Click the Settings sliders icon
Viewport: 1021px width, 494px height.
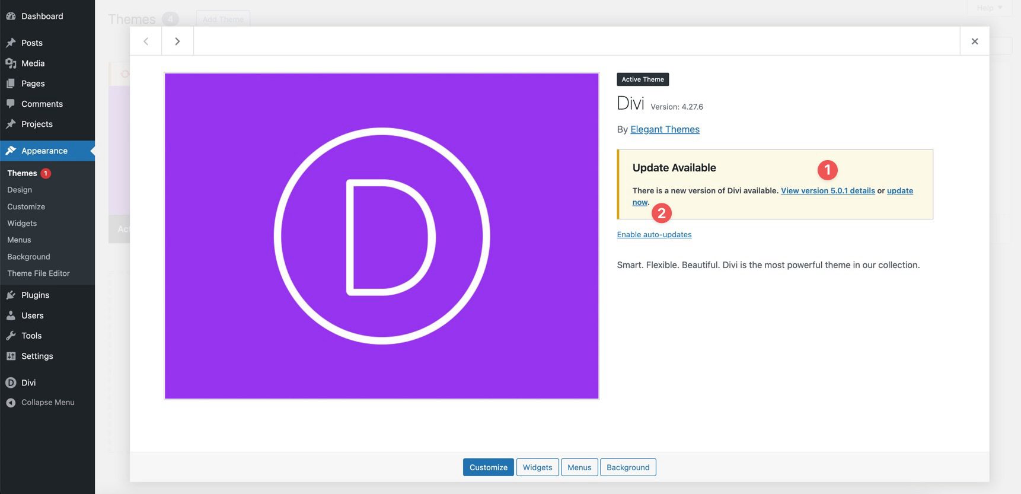tap(11, 356)
